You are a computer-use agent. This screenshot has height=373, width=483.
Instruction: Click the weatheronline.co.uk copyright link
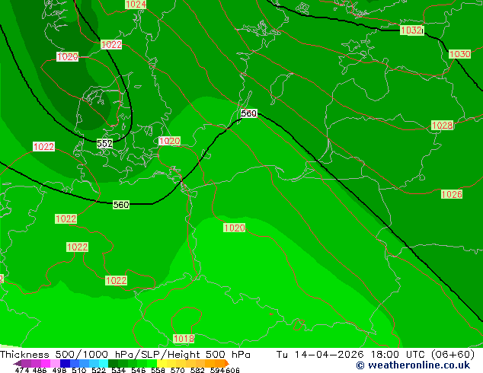413,365
